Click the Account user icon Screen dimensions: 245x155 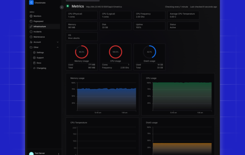point(31,42)
